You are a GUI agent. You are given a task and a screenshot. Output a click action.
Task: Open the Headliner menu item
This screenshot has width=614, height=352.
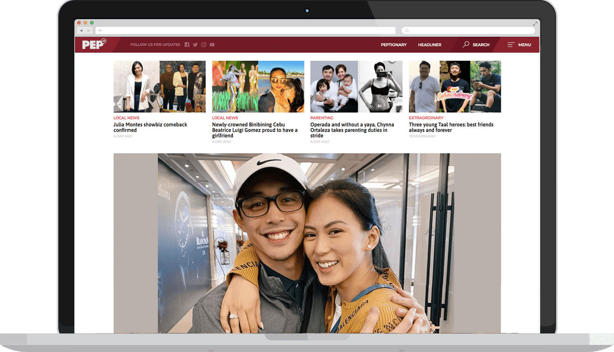coord(430,45)
